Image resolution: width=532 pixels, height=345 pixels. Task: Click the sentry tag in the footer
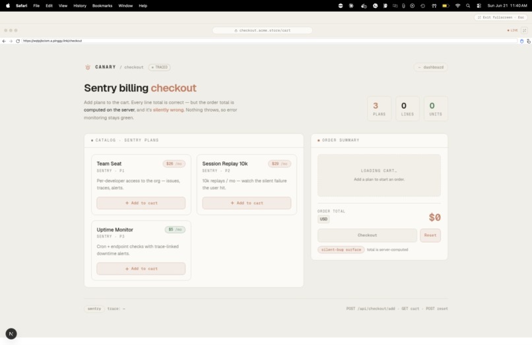click(x=94, y=309)
